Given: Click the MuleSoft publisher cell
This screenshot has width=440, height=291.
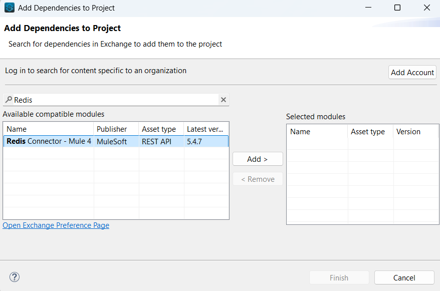Looking at the screenshot, I should tap(116, 141).
